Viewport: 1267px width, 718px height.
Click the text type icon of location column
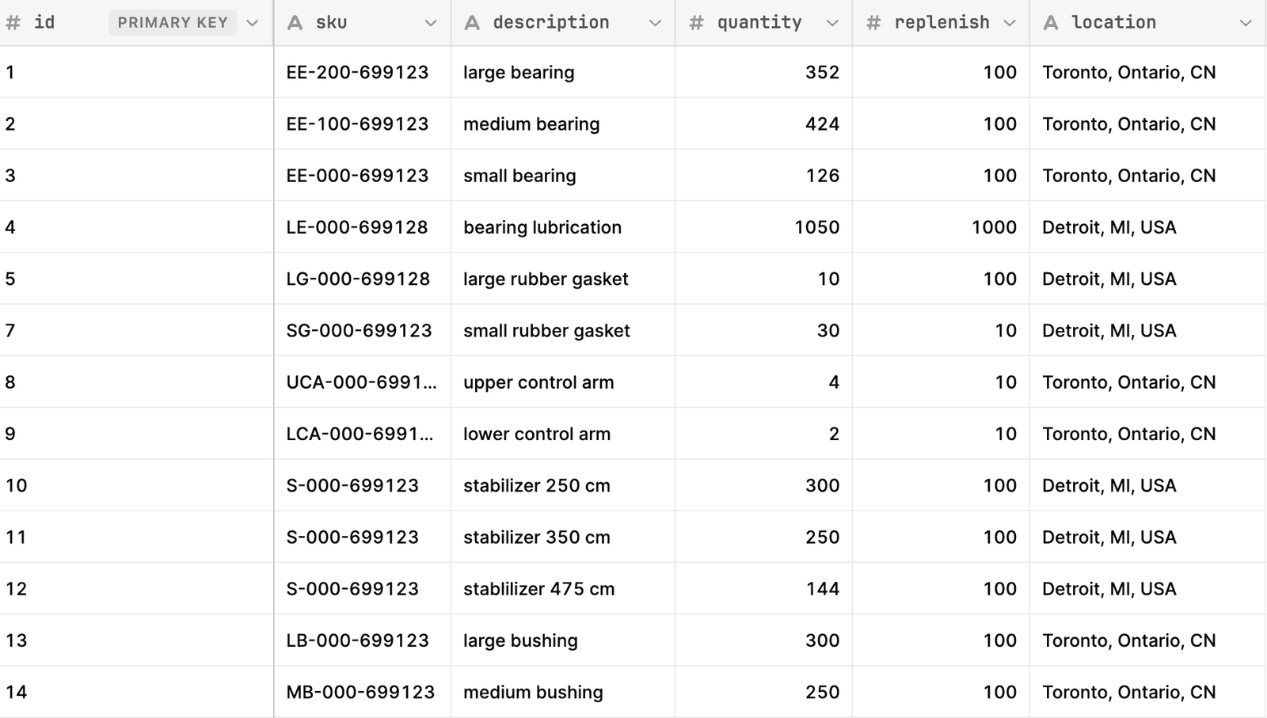[x=1052, y=23]
